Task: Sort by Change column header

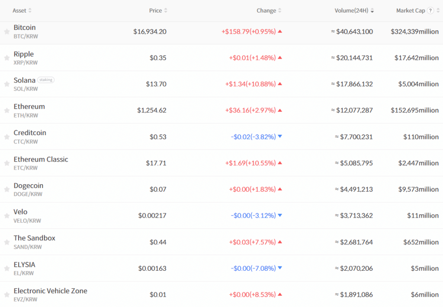Action: 269,10
